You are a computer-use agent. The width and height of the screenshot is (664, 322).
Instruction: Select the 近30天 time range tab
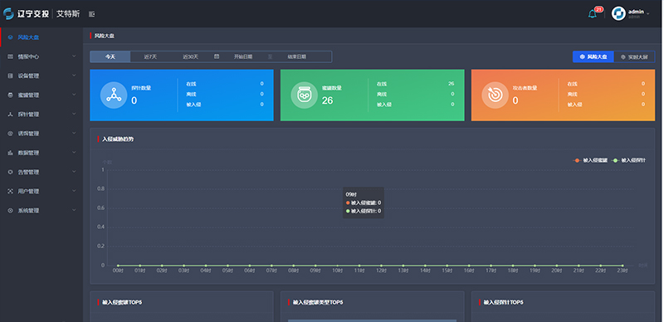coord(191,56)
